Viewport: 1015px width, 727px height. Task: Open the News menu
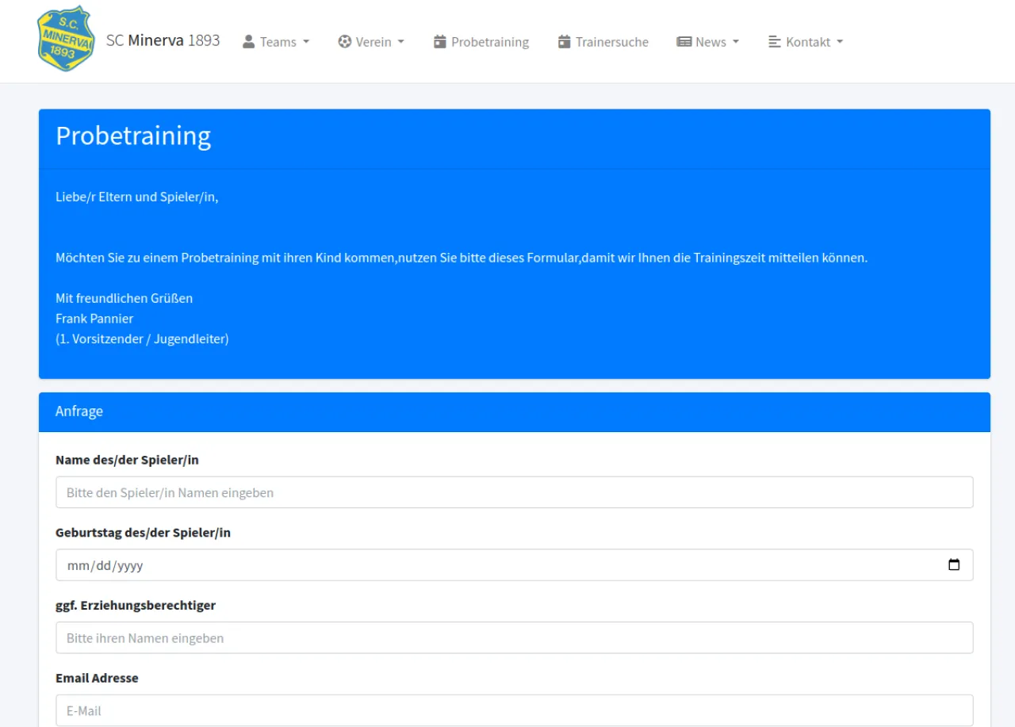point(707,42)
